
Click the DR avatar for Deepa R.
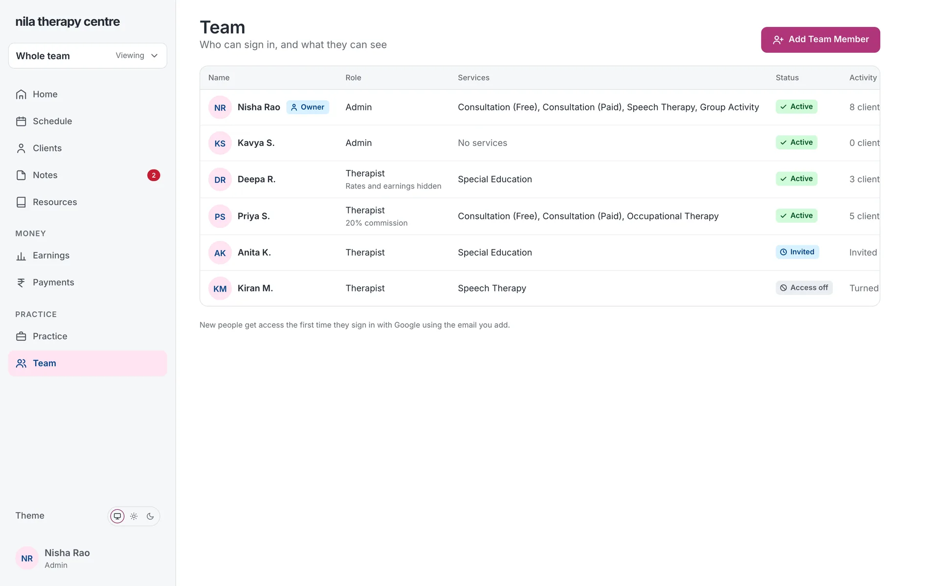[x=220, y=180]
